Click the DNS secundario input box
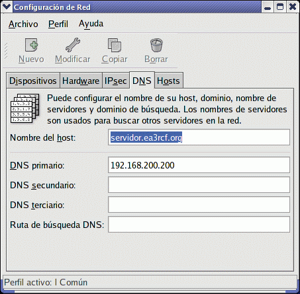This screenshot has height=294, width=300. (x=199, y=184)
